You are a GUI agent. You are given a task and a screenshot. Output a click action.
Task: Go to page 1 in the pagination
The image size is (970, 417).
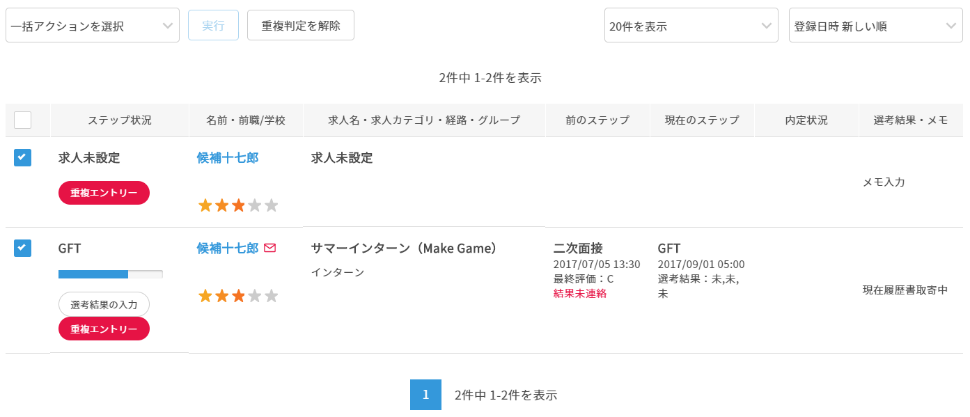[x=425, y=395]
